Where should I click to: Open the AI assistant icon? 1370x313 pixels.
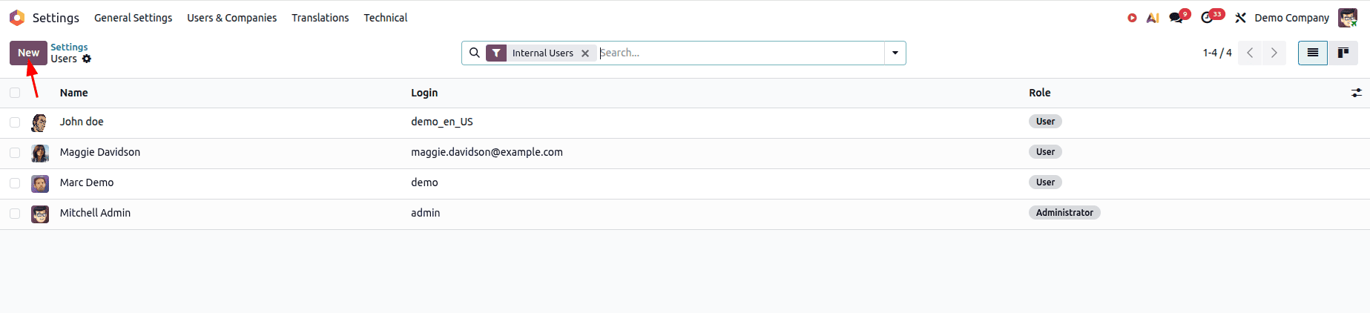point(1153,18)
